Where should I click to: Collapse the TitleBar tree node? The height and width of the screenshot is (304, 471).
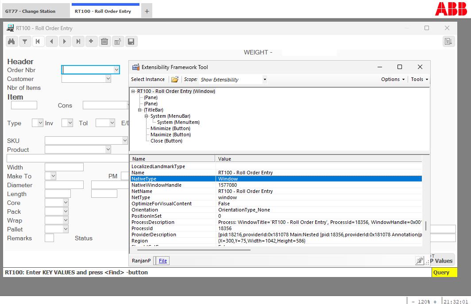coord(140,110)
